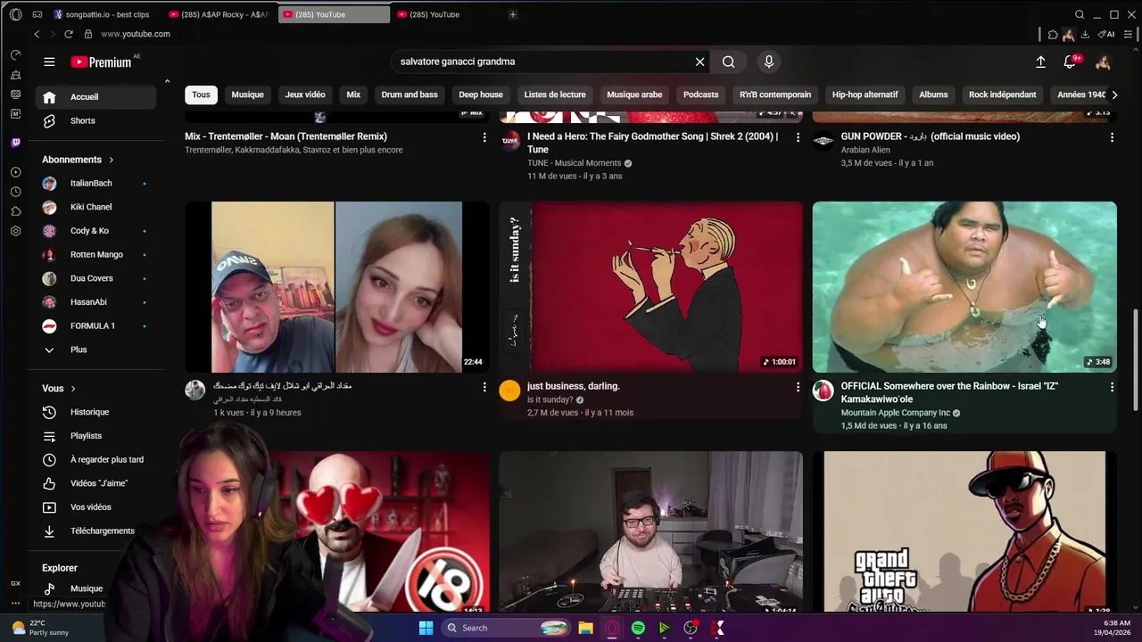Screen dimensions: 1142x642
Task: Open YouTube notifications bell
Action: point(1070,62)
